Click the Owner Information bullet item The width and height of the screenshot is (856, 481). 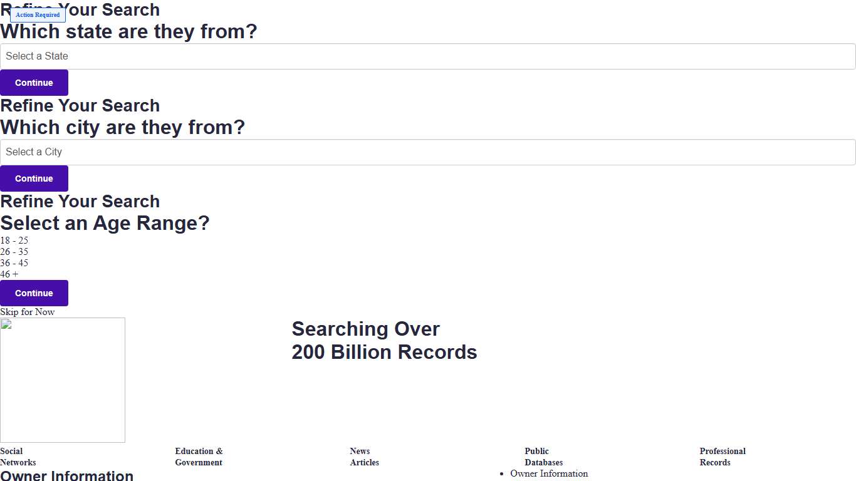pyautogui.click(x=549, y=473)
